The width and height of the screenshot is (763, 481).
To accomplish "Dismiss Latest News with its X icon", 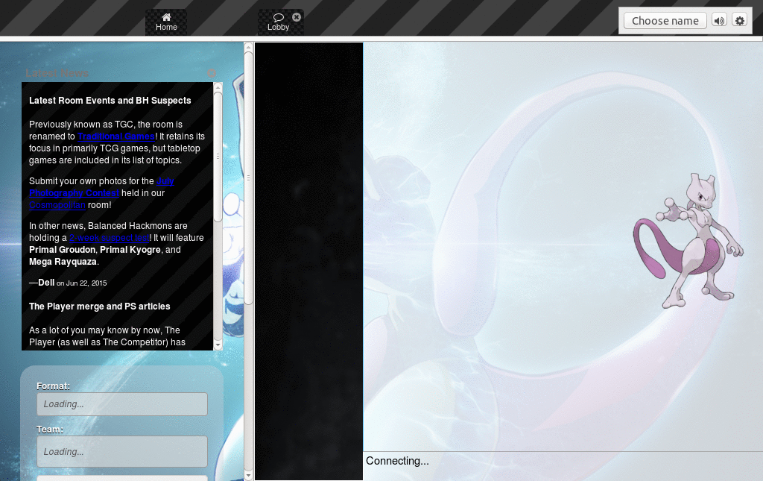I will (x=212, y=73).
